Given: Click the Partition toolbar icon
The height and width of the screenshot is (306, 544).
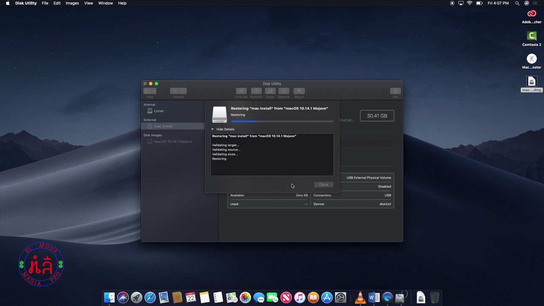Looking at the screenshot, I should pyautogui.click(x=256, y=91).
